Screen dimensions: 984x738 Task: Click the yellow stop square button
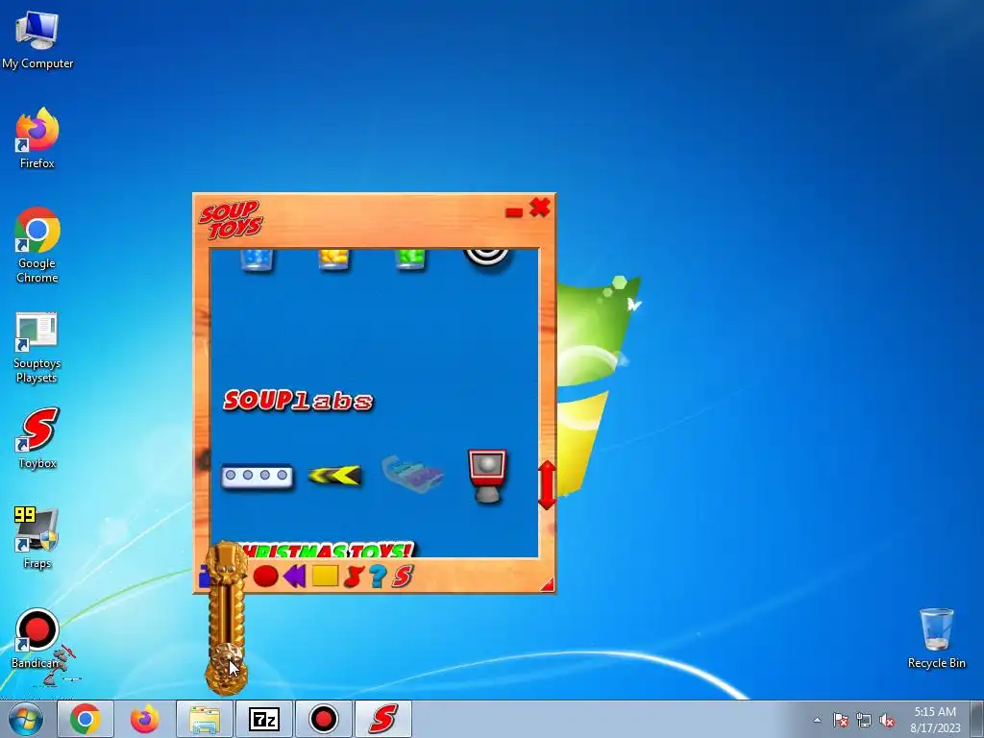click(x=325, y=577)
